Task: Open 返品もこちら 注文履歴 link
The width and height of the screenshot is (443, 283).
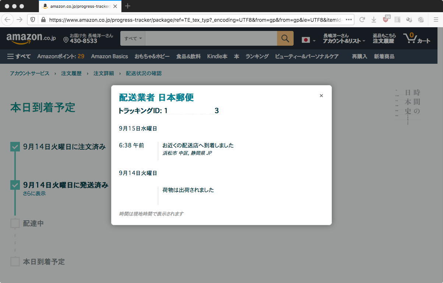Action: pos(384,38)
